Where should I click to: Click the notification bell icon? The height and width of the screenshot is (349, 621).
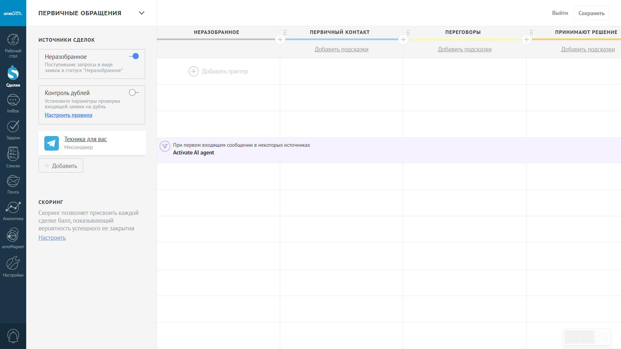click(x=13, y=336)
